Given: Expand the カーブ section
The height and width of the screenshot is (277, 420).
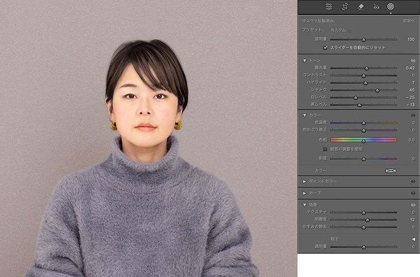Looking at the screenshot, I should (304, 193).
